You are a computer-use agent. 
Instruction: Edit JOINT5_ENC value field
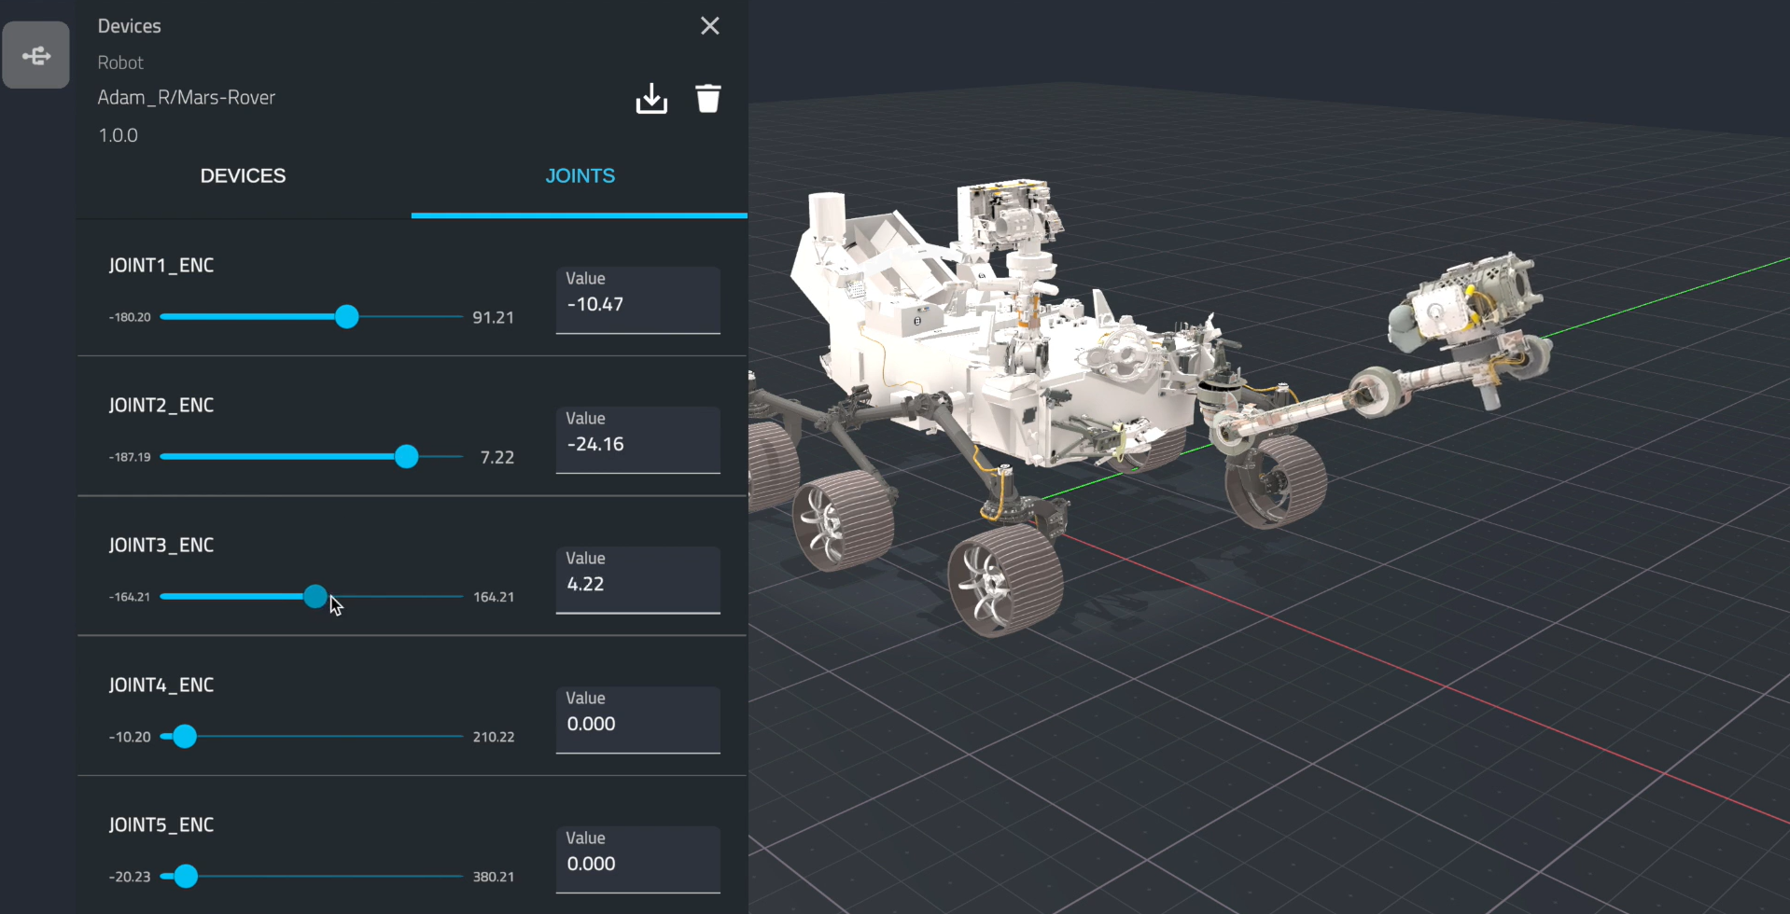point(638,860)
